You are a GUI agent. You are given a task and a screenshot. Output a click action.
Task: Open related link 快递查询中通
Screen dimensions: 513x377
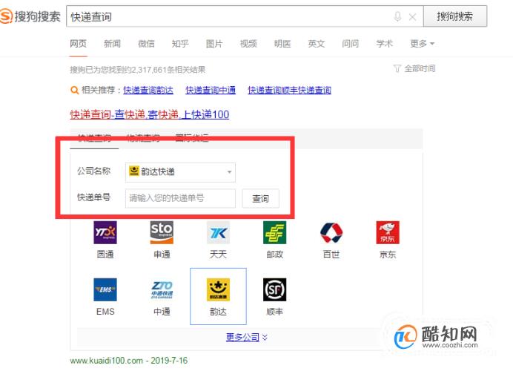[211, 90]
